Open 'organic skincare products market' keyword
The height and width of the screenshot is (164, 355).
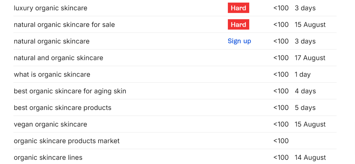click(67, 141)
